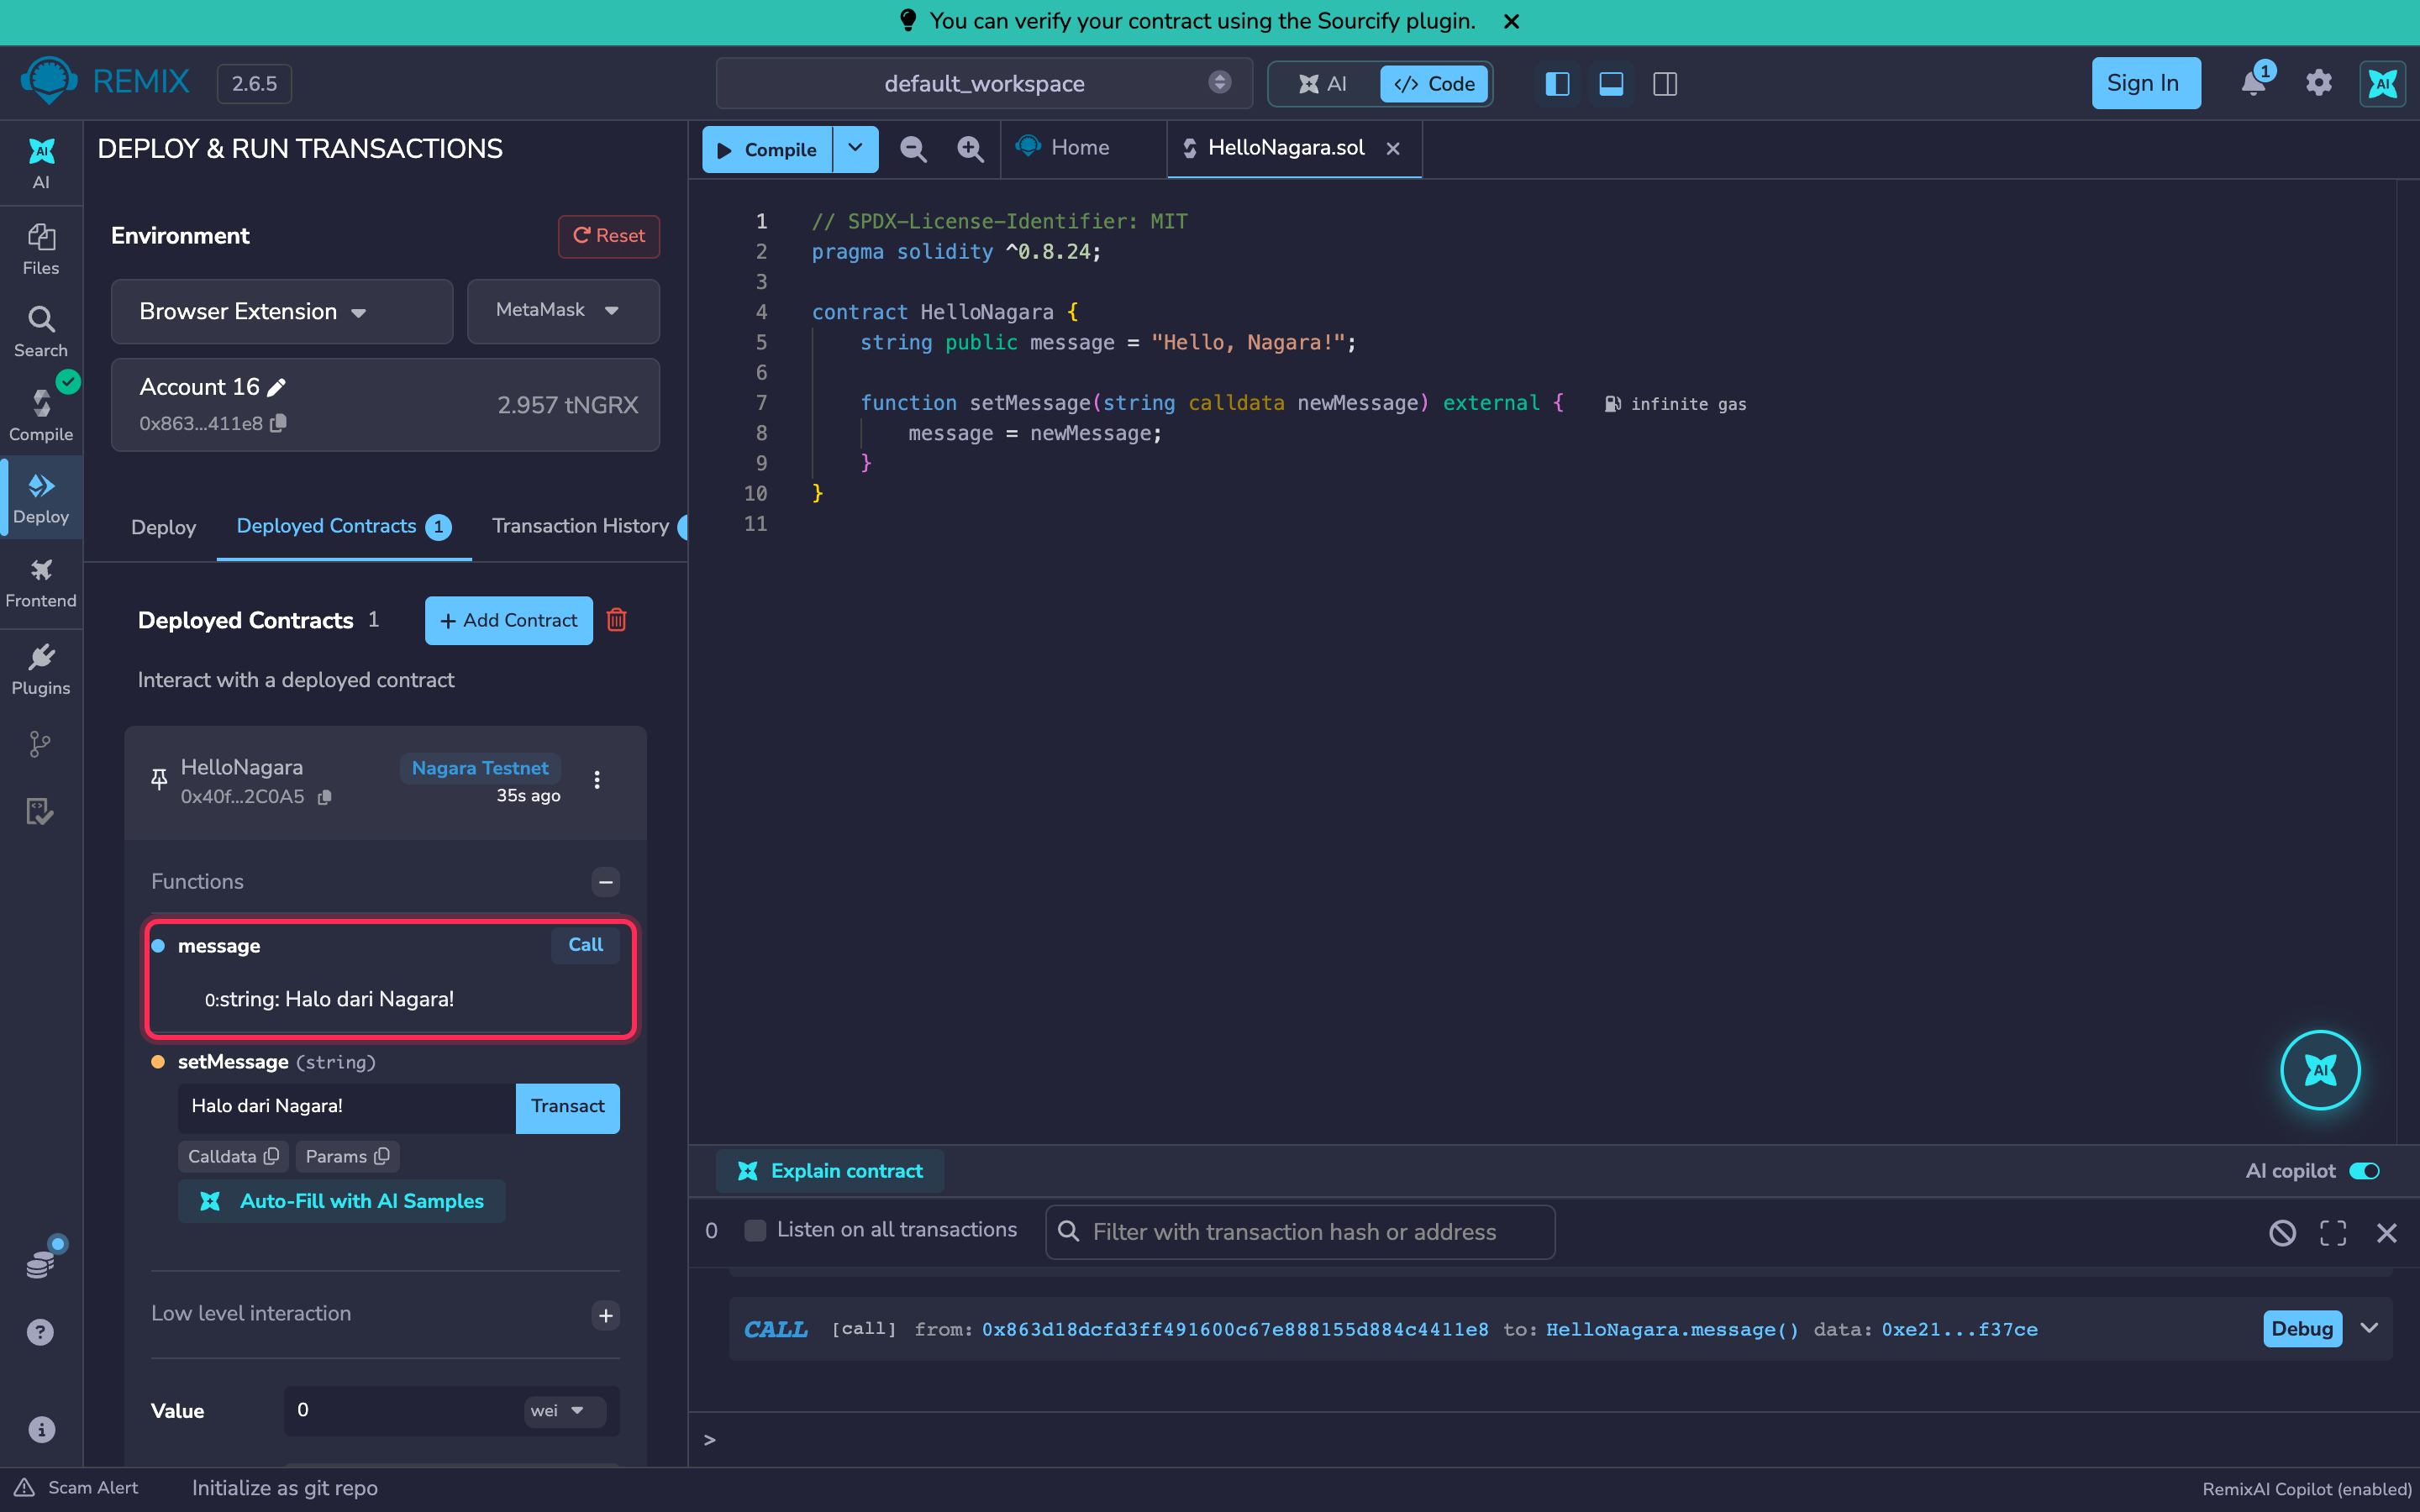The image size is (2420, 1512).
Task: Open Browser Extension environment dropdown
Action: click(x=282, y=312)
